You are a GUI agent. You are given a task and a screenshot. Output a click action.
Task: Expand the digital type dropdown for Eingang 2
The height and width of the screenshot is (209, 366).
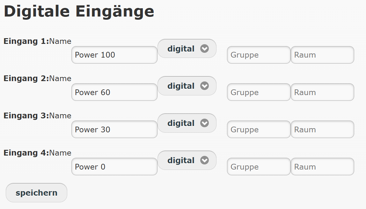point(187,86)
